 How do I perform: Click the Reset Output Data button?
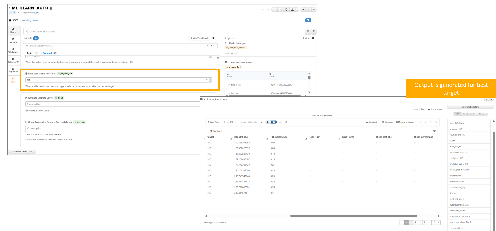tap(22, 152)
